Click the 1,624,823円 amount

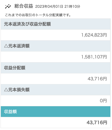click(x=94, y=35)
